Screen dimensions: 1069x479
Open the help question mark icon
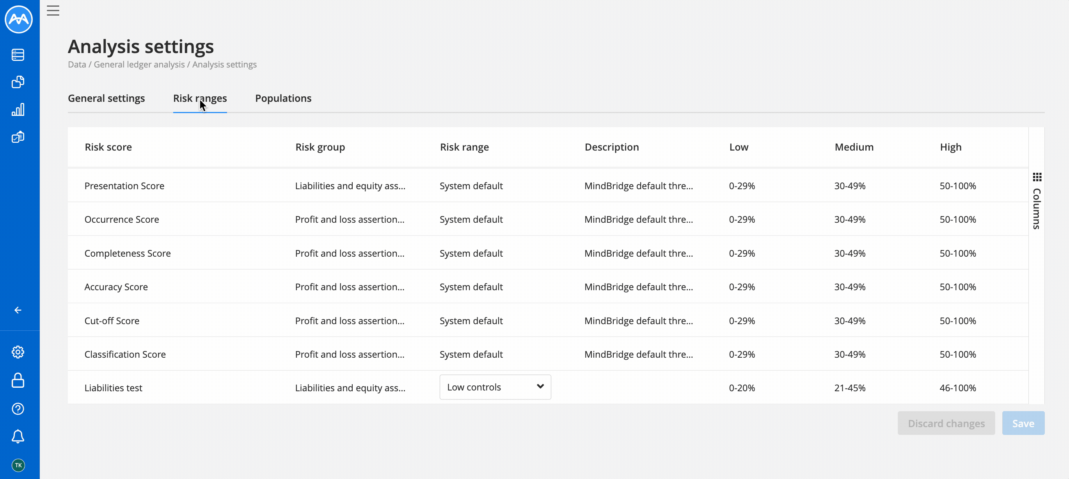[18, 409]
